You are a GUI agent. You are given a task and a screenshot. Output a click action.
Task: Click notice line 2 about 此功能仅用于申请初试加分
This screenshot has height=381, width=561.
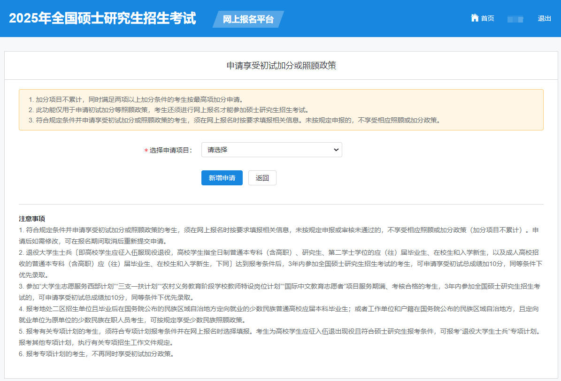click(x=168, y=110)
